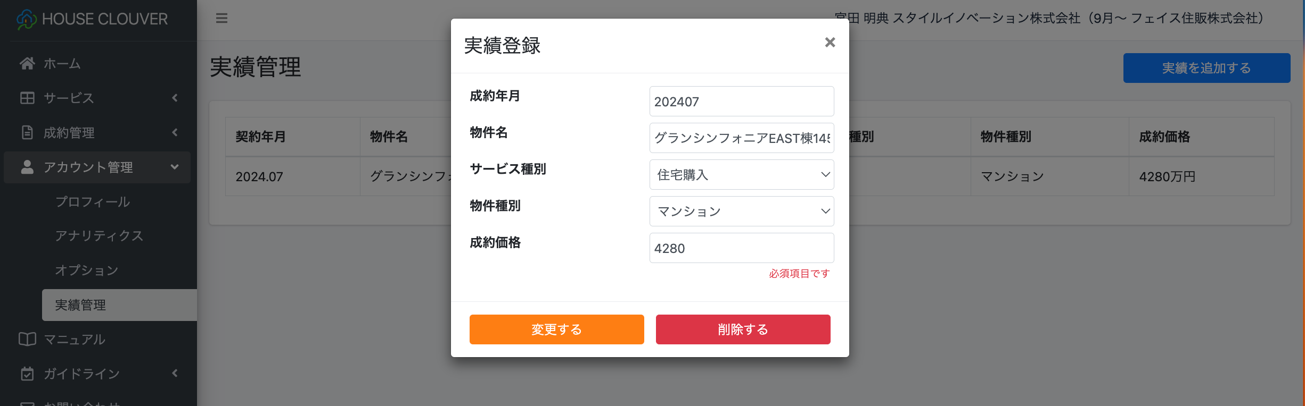Click the manual book icon
Screen dimensions: 1305x406
point(27,339)
